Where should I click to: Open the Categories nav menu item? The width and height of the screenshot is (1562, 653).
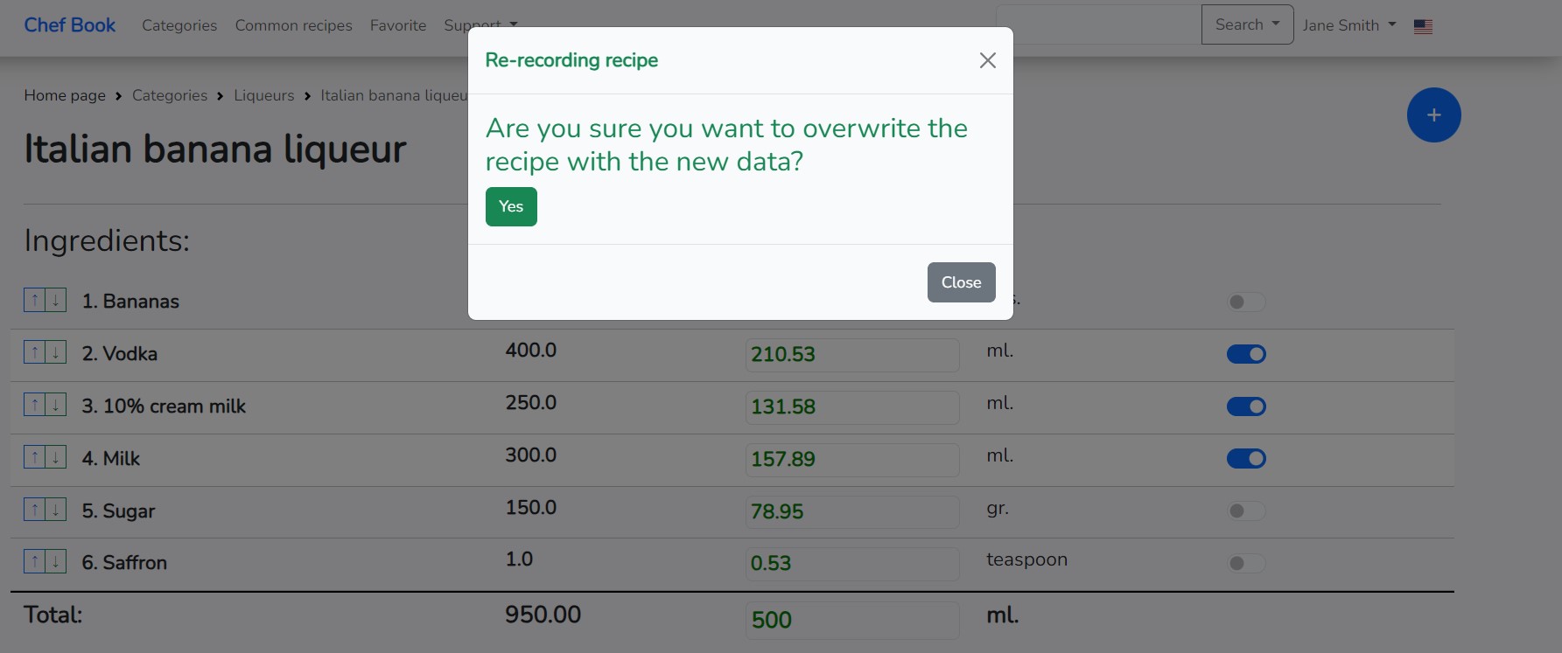179,25
